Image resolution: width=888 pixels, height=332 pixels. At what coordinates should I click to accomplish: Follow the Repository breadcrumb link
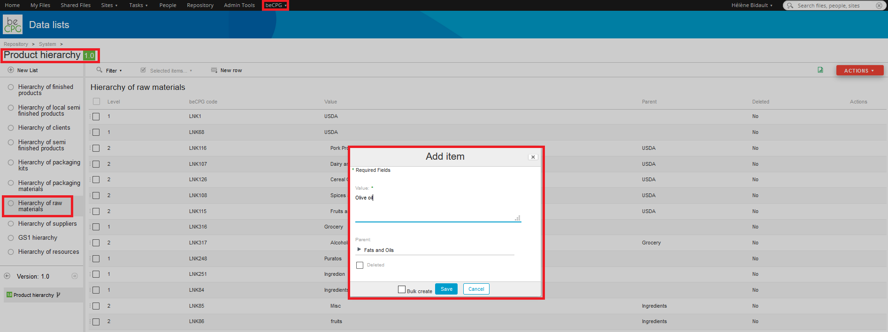16,44
